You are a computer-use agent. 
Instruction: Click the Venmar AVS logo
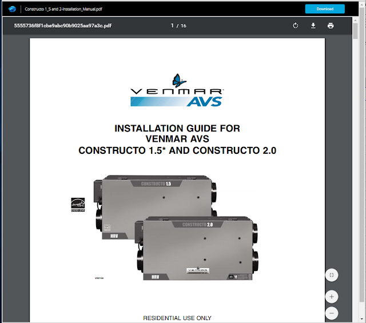177,90
